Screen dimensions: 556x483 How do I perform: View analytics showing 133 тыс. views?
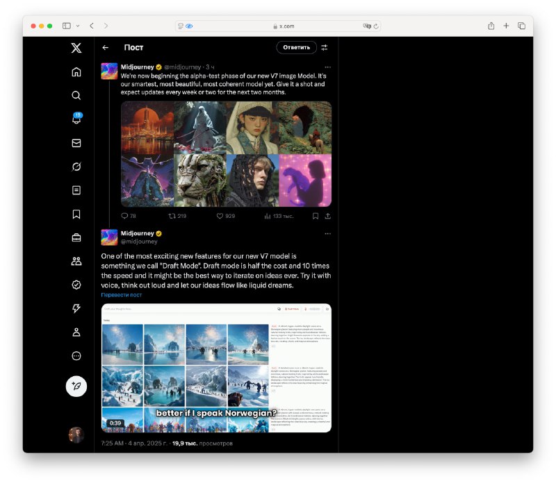click(x=279, y=216)
